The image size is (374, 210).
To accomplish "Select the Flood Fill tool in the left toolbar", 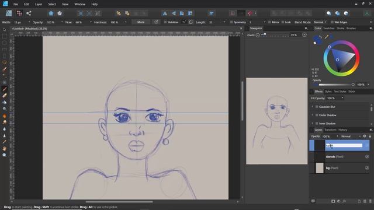I will click(4, 103).
